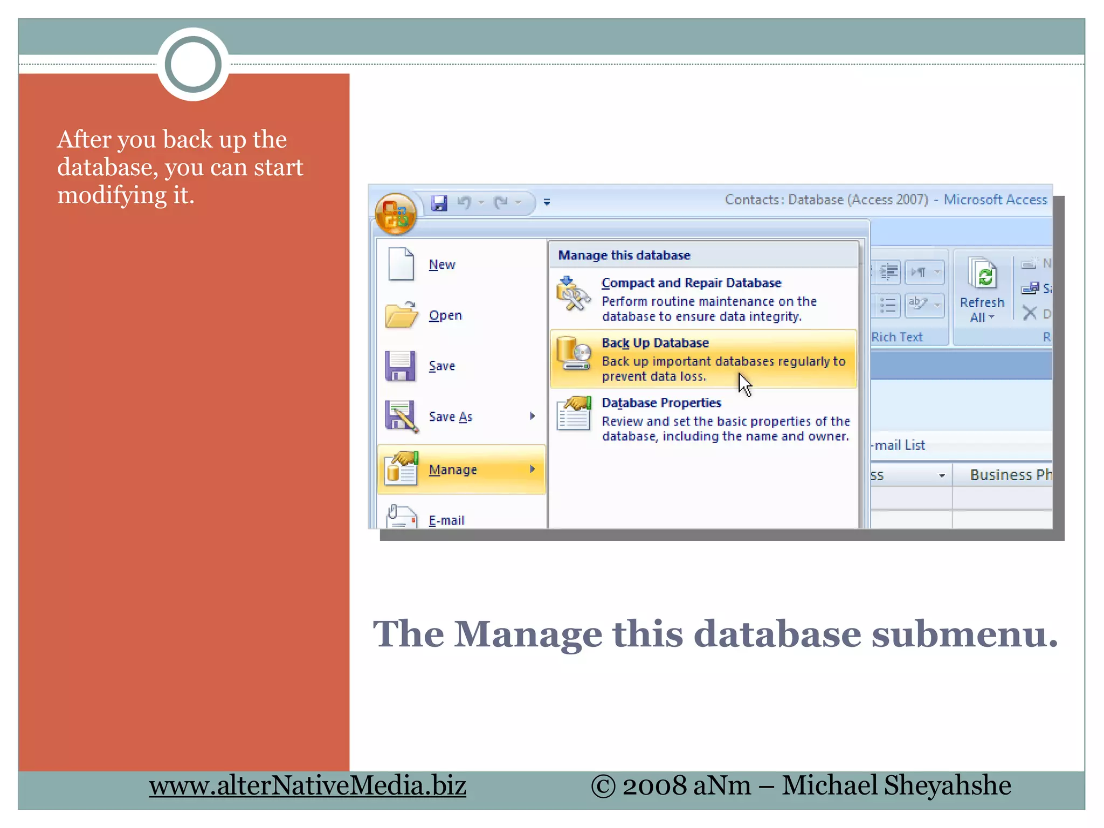
Task: Click the Back Up Database disk icon
Action: point(574,353)
